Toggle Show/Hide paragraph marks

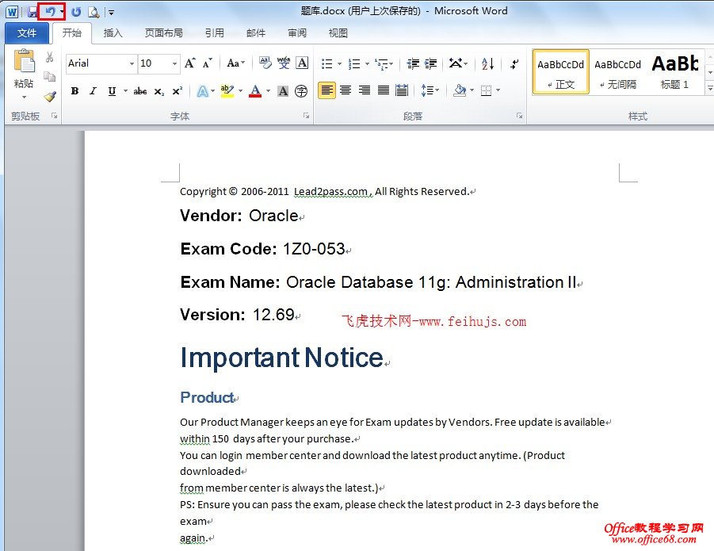pyautogui.click(x=514, y=64)
